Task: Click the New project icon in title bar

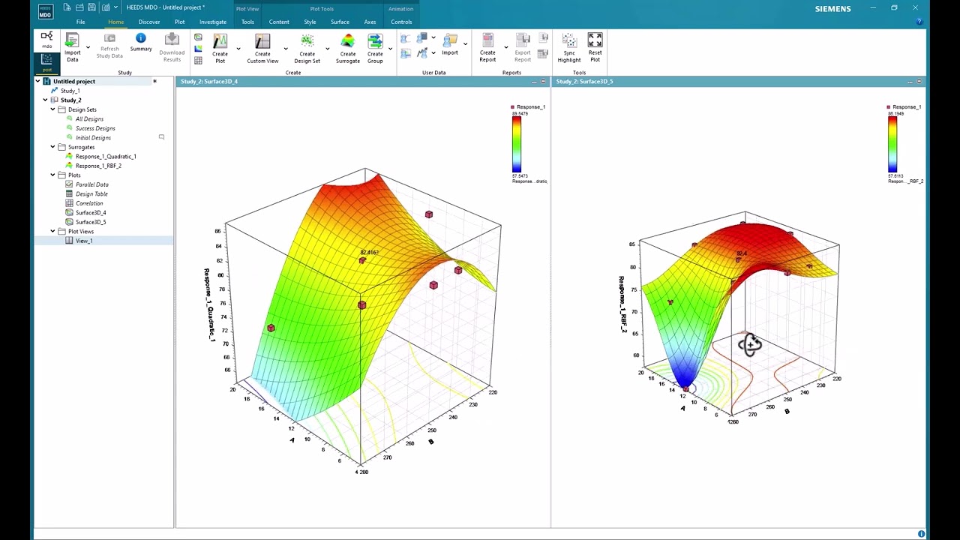Action: (x=67, y=7)
